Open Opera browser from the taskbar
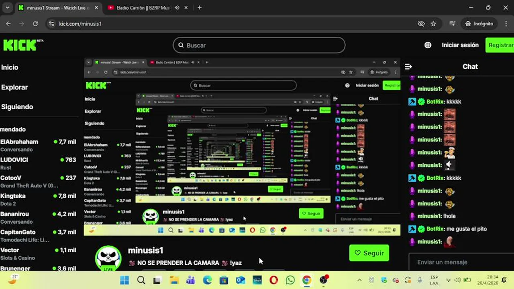Viewport: 514px width, 289px height. [273, 280]
